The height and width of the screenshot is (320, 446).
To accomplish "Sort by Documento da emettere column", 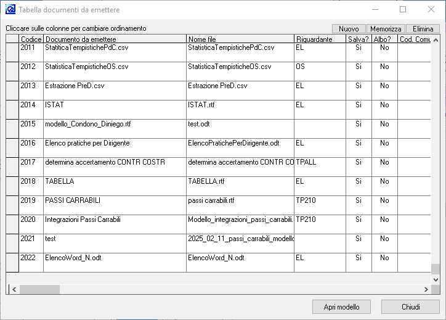I will 115,39.
